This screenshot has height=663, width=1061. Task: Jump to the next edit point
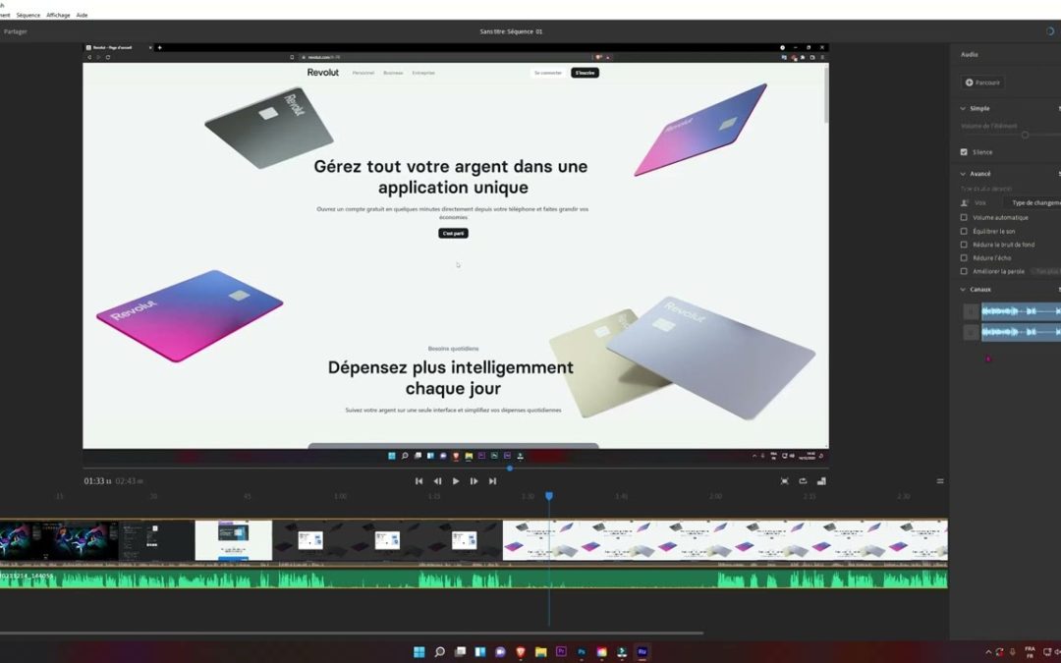(492, 481)
